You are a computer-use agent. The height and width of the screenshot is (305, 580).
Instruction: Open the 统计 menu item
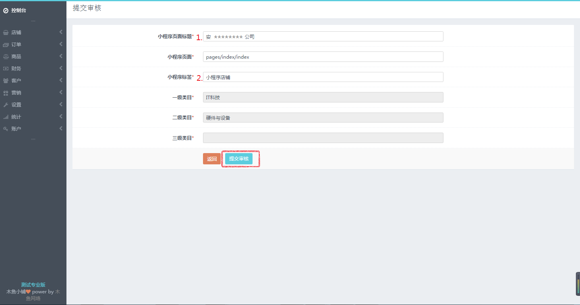tap(16, 117)
